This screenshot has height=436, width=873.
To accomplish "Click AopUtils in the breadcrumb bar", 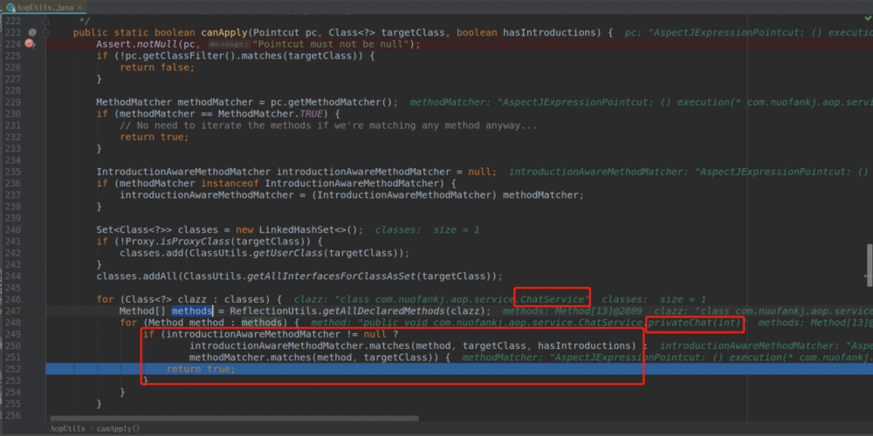I will [x=68, y=429].
